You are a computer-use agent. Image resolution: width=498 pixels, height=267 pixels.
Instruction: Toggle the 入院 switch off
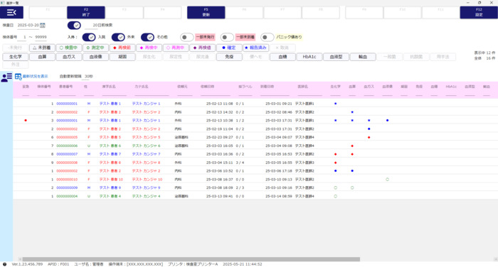tap(89, 37)
